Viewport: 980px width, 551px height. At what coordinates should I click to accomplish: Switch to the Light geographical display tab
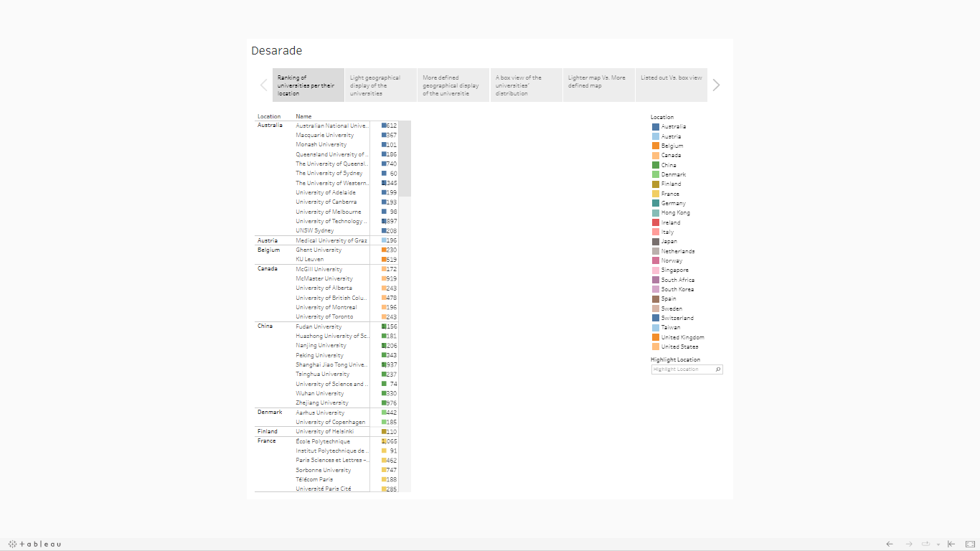click(380, 85)
